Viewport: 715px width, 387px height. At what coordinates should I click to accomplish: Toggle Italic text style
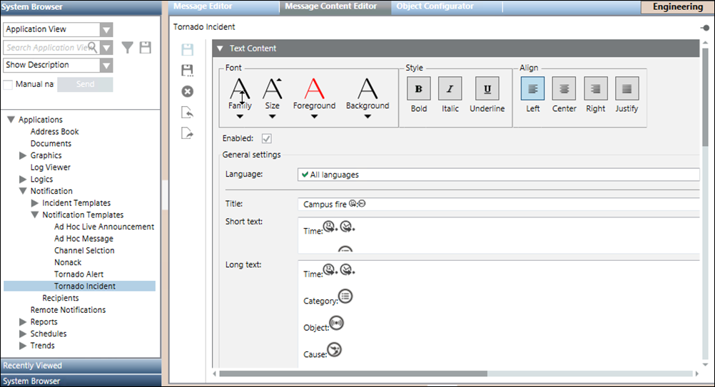[x=450, y=89]
